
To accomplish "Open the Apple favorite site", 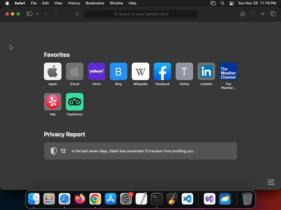I will 52,71.
